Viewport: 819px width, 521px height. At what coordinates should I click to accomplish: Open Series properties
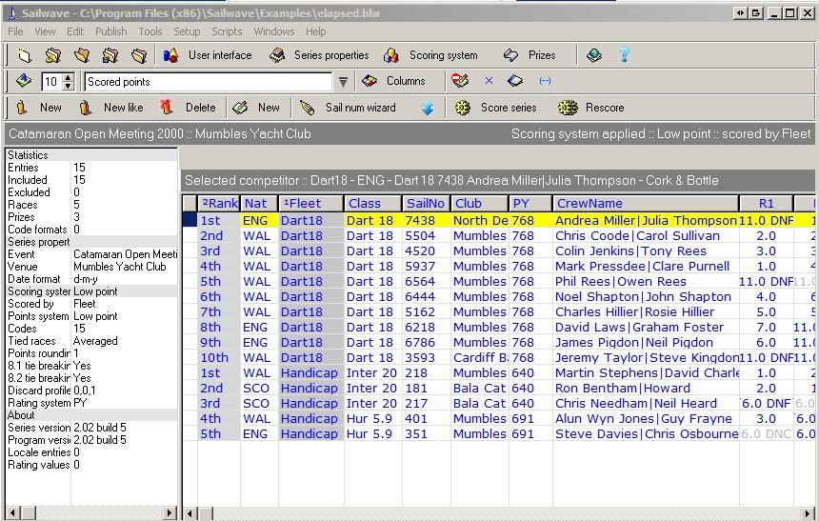(x=319, y=55)
